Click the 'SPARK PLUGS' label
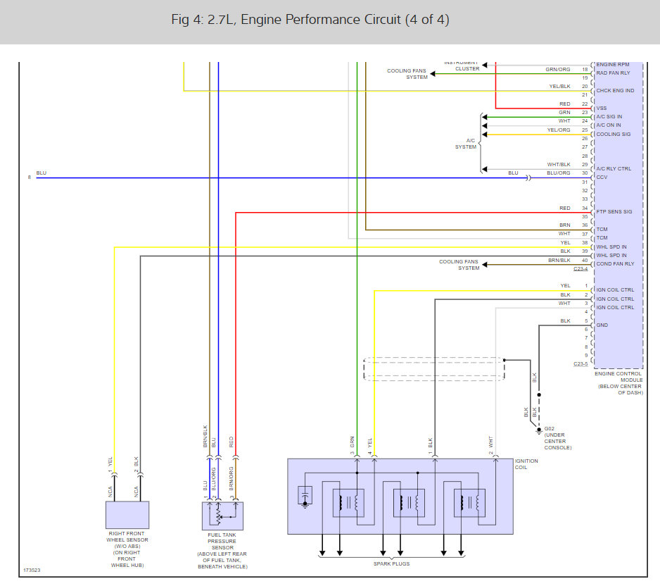 391,563
